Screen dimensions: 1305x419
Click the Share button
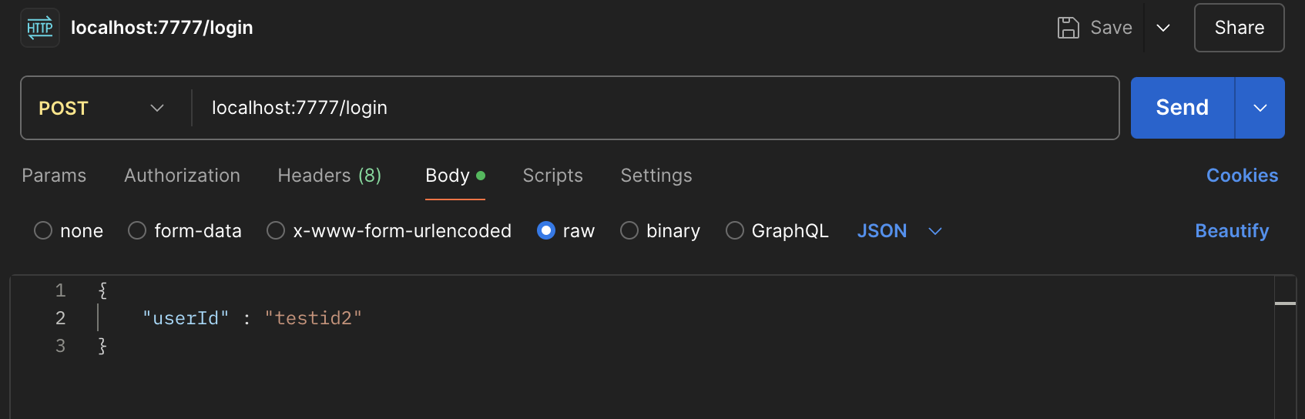(x=1239, y=28)
